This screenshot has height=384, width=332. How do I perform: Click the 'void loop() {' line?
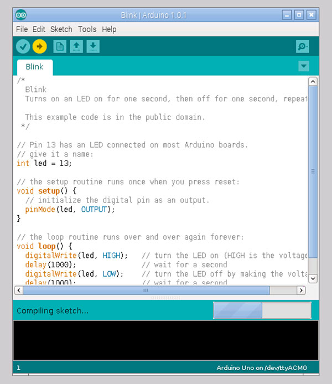click(44, 246)
